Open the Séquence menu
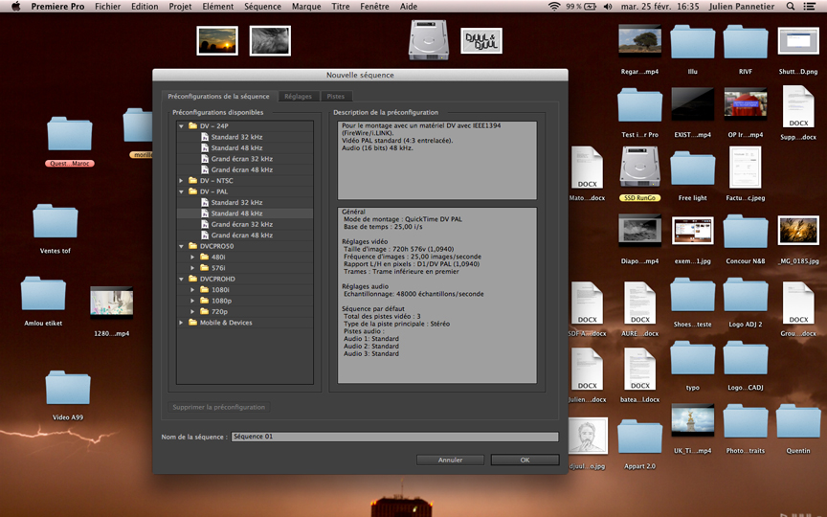827x517 pixels. (262, 7)
